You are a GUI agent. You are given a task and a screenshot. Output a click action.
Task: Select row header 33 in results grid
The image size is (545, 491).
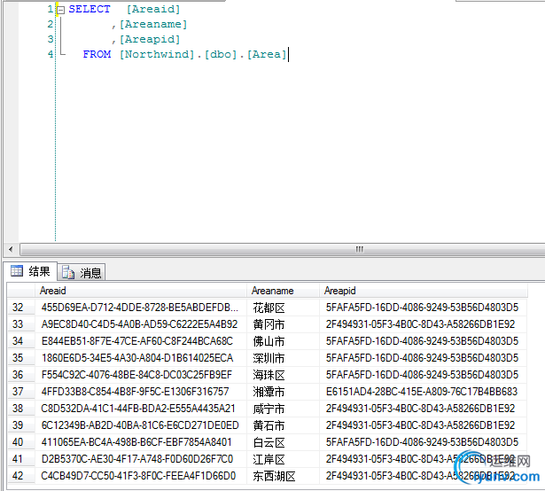tap(21, 324)
